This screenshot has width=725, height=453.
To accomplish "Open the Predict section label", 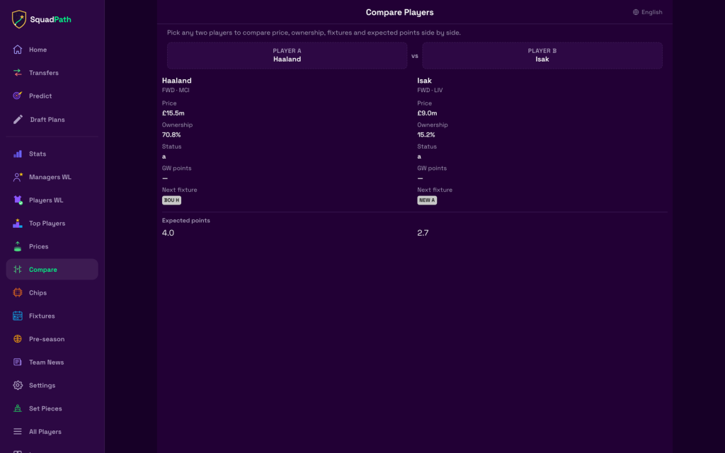I will tap(40, 96).
